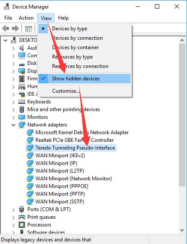Collapse the DESKTOP root node

point(6,41)
